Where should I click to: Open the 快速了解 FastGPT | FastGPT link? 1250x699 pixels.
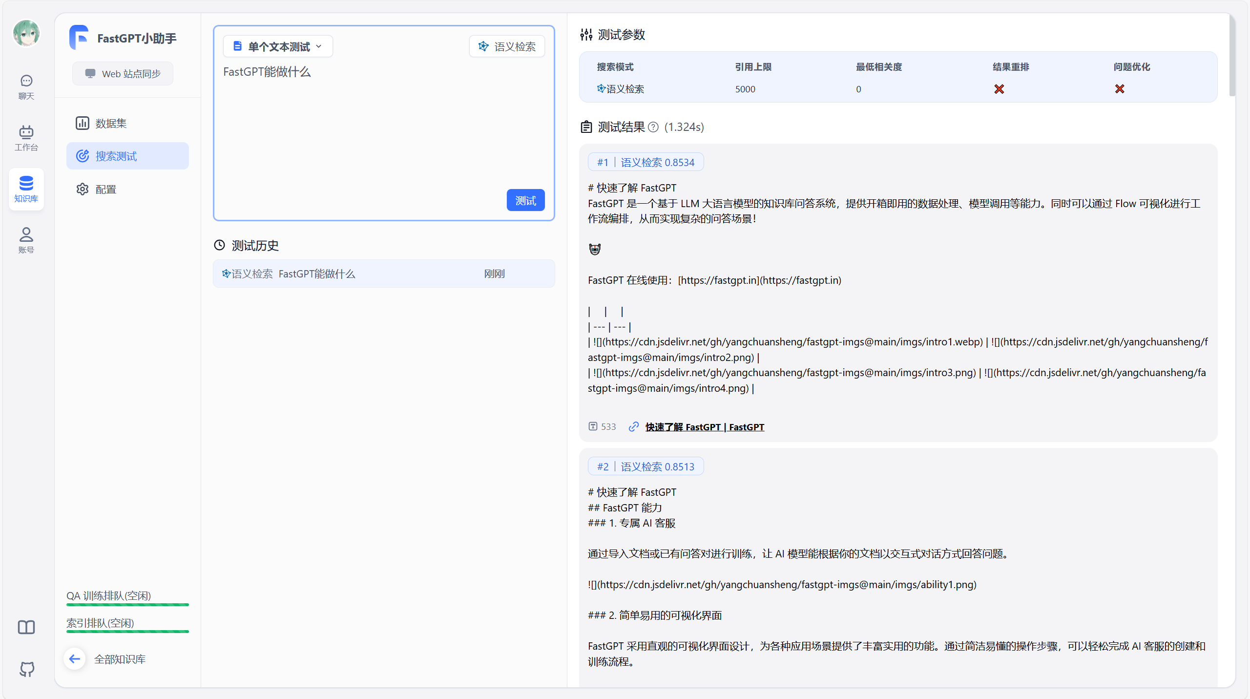pyautogui.click(x=704, y=427)
